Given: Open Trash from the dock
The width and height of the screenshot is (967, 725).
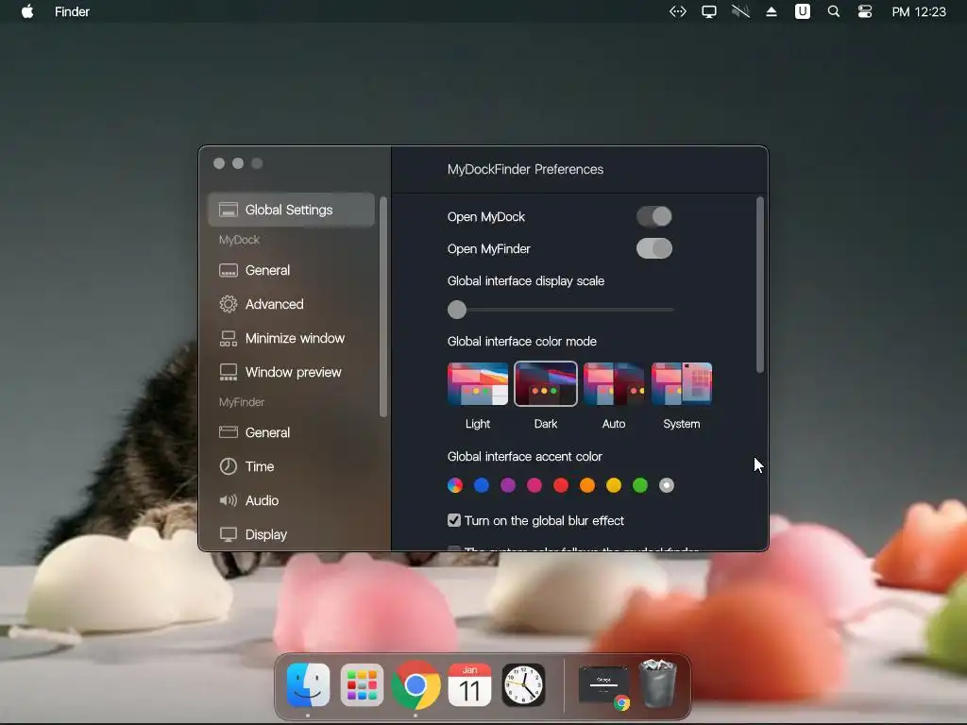Looking at the screenshot, I should coord(657,683).
